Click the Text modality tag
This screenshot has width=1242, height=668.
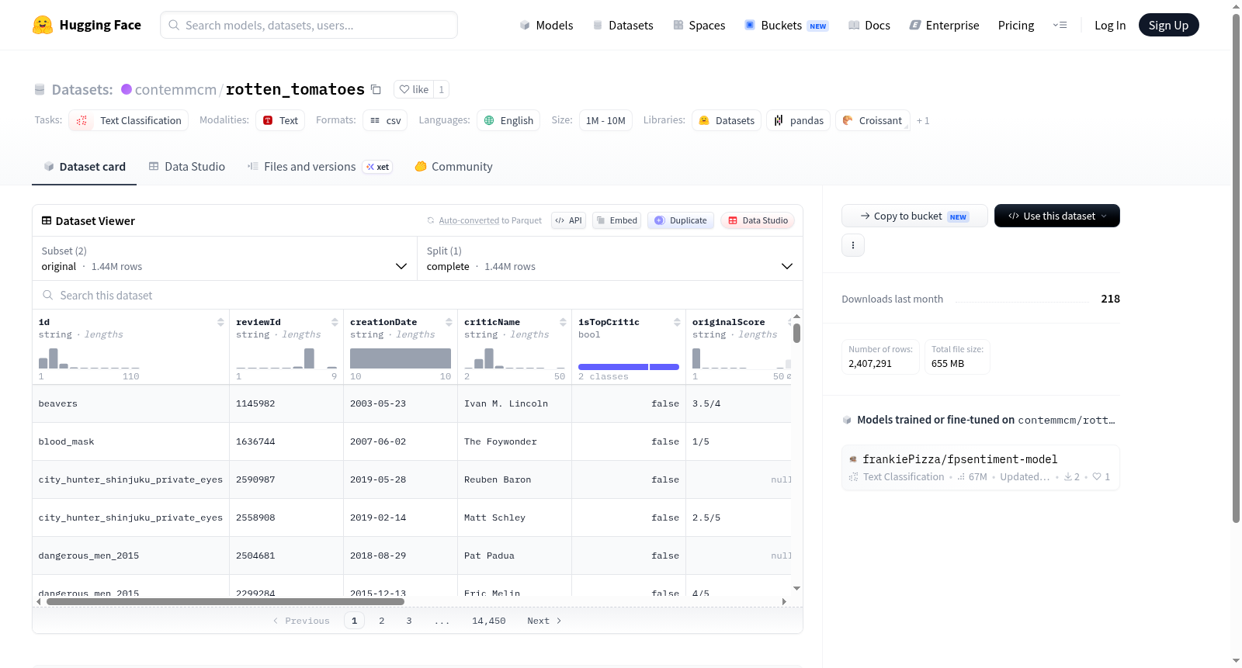click(280, 120)
